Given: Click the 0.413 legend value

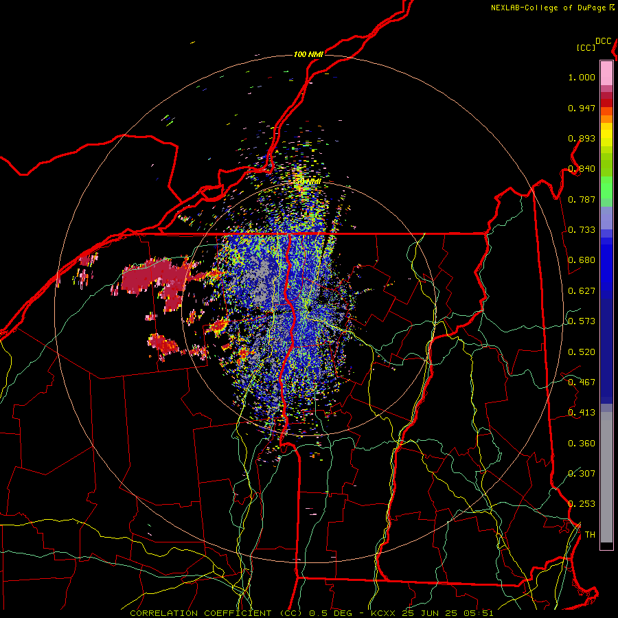Looking at the screenshot, I should pos(582,413).
